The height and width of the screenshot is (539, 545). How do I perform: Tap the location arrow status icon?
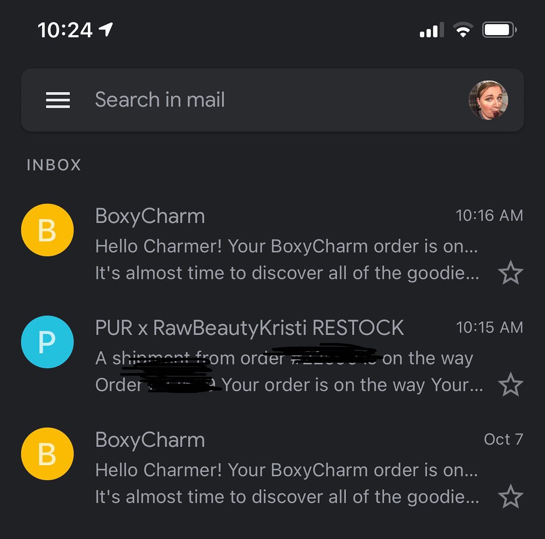coord(106,29)
